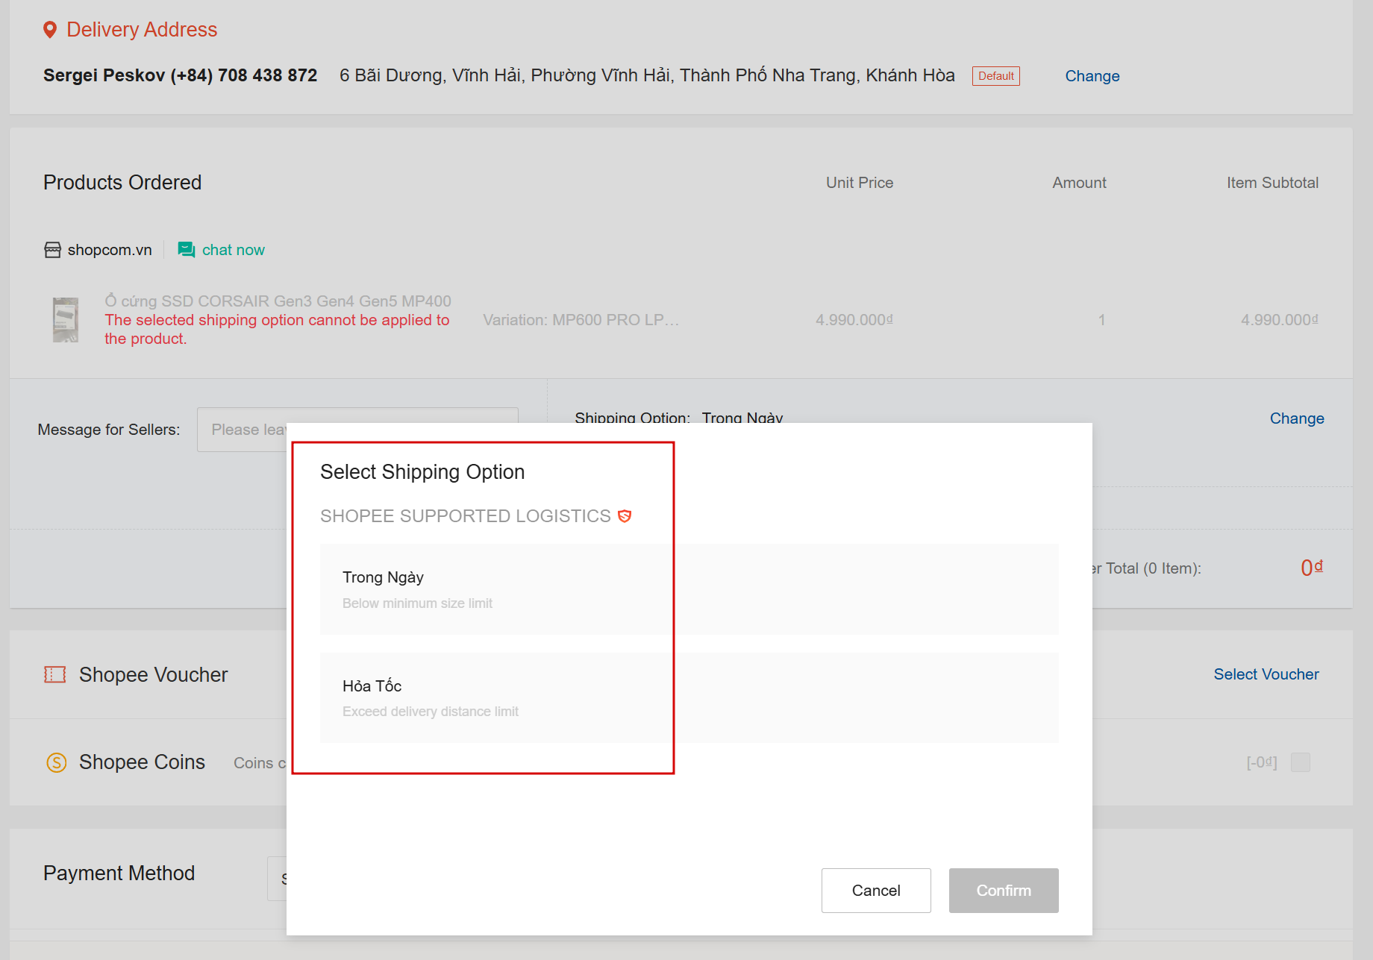Click the MP600 PRO LP variation text

click(x=581, y=320)
